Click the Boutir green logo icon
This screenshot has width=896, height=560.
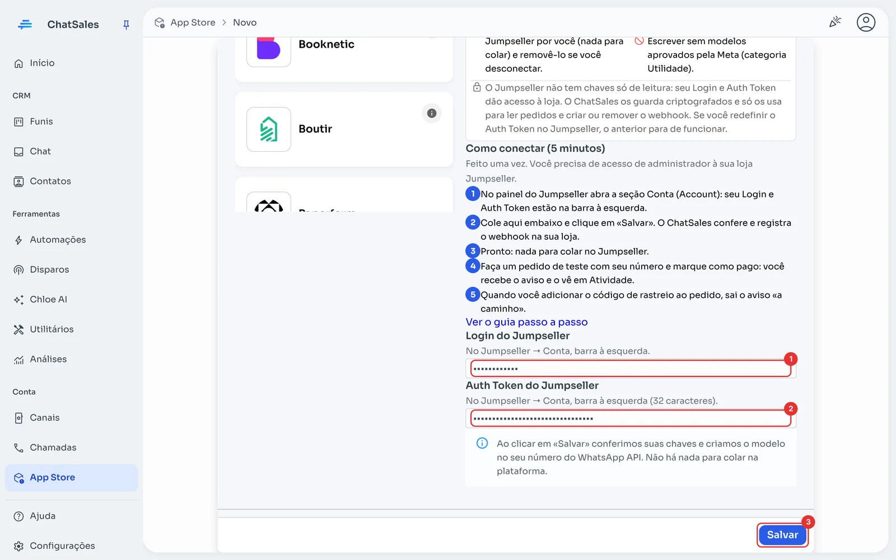coord(269,129)
